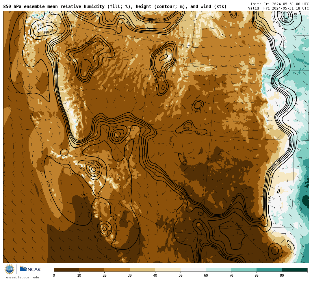312x281 pixels.
Task: Click colorbar tick label '90'
Action: [x=282, y=276]
